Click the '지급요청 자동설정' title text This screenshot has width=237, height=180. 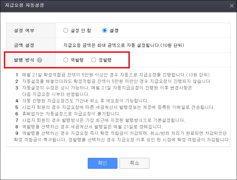point(24,5)
